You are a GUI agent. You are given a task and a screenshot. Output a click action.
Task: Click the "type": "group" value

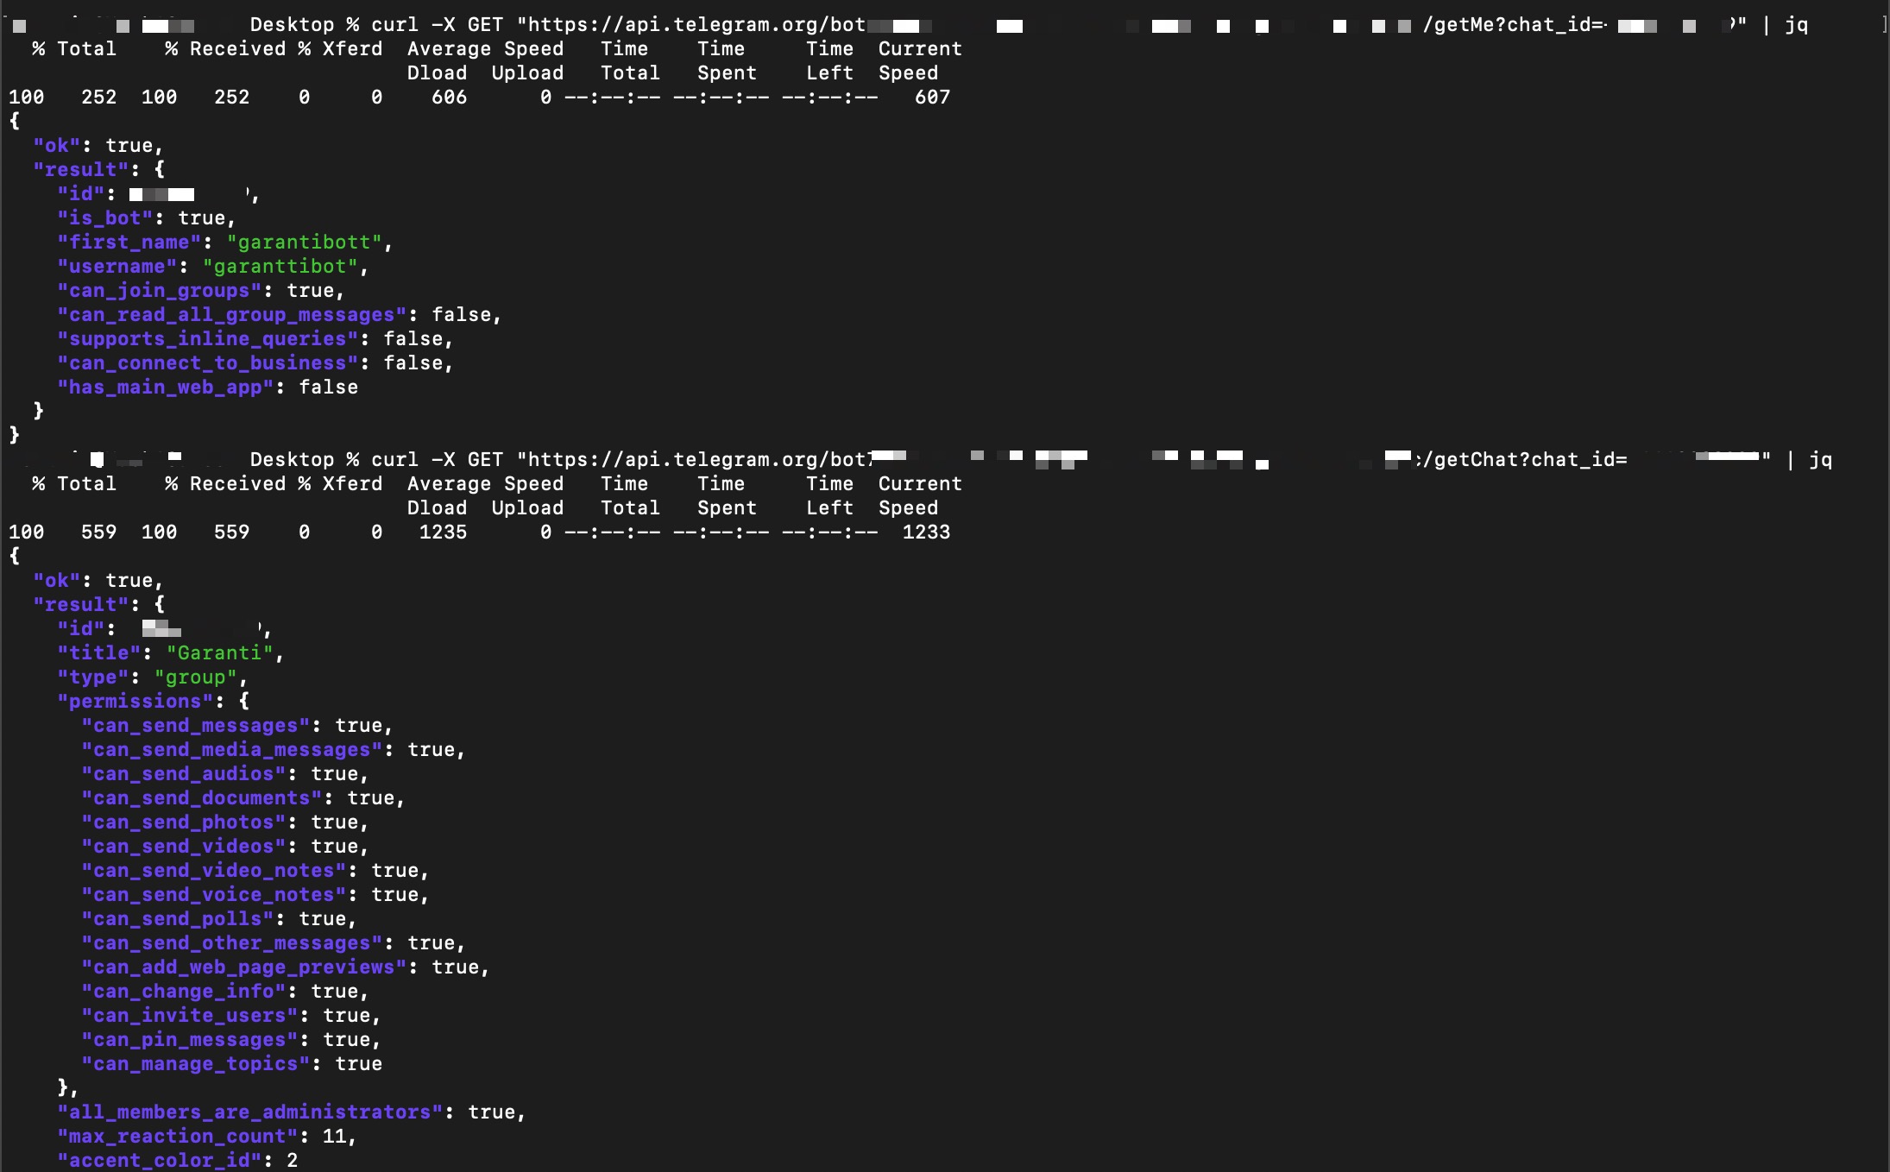click(x=197, y=677)
